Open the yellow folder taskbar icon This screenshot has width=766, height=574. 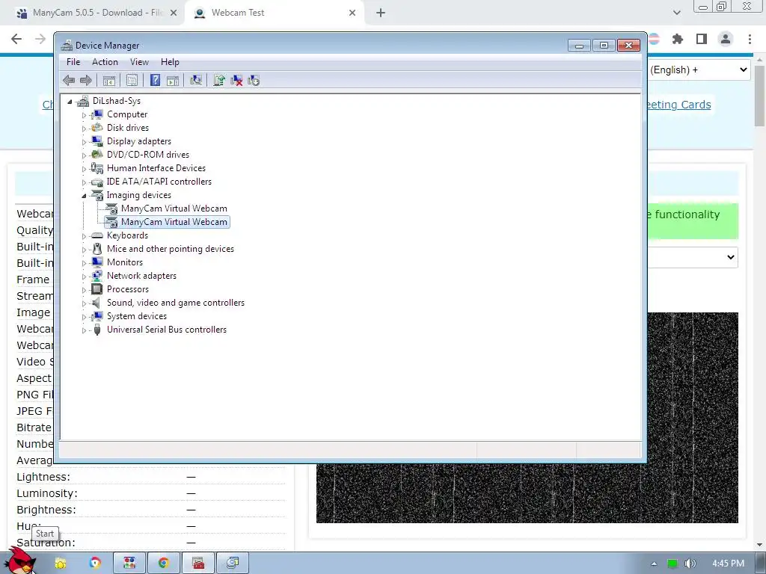point(61,564)
